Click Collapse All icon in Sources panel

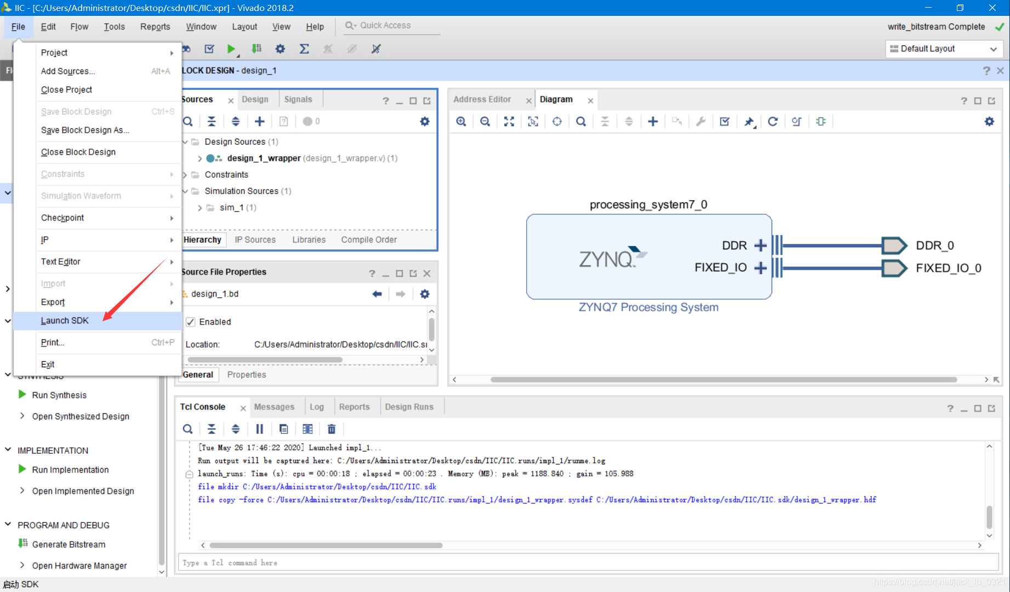click(x=212, y=122)
